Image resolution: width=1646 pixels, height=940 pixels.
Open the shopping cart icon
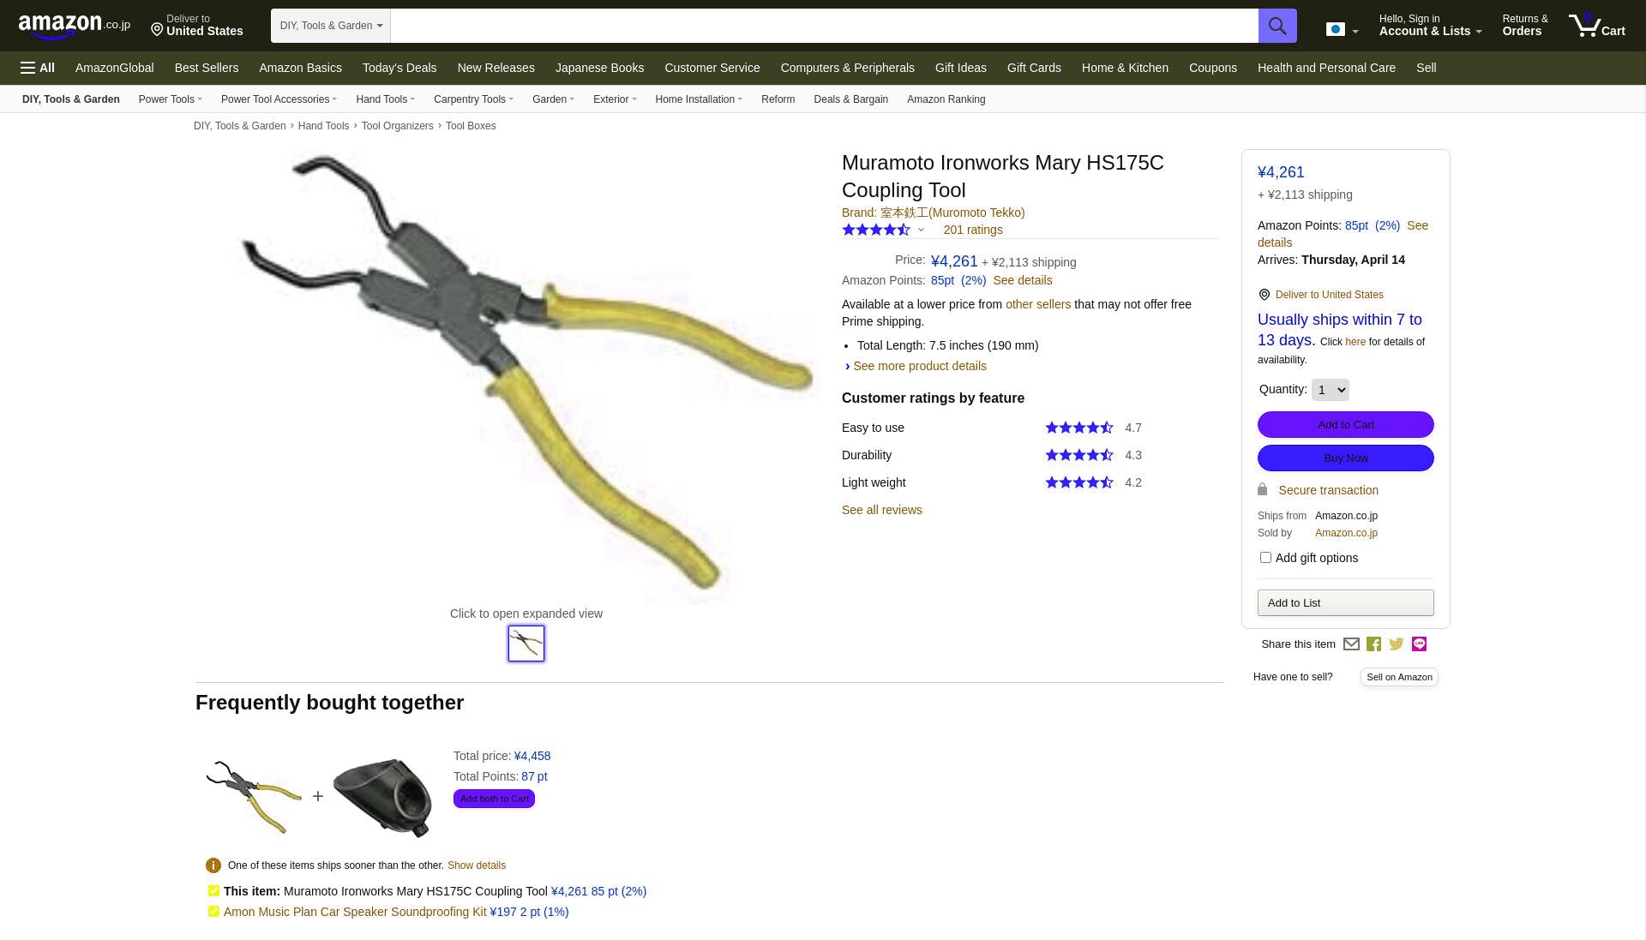[1596, 25]
